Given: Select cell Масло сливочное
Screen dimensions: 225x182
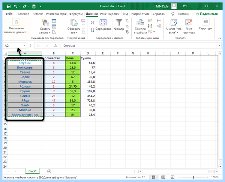Looking at the screenshot, I should point(25,115).
